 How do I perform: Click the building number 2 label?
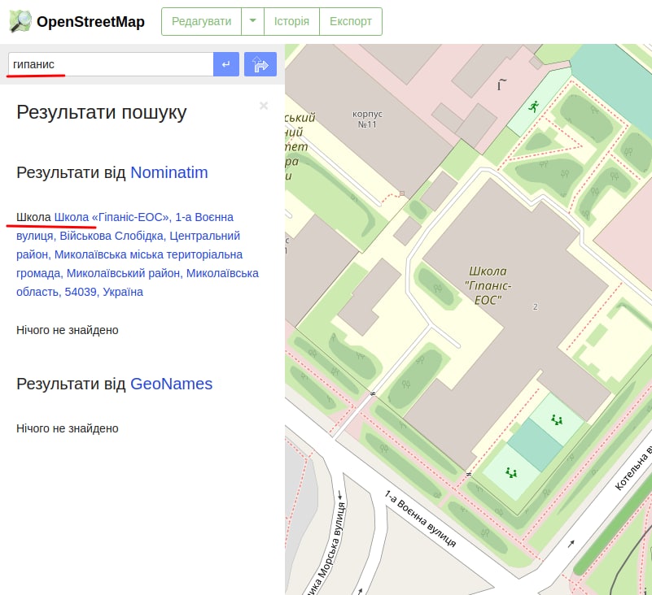pos(535,306)
